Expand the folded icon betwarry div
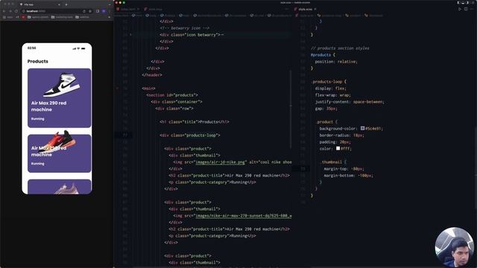Image resolution: width=477 pixels, height=268 pixels. 131,35
